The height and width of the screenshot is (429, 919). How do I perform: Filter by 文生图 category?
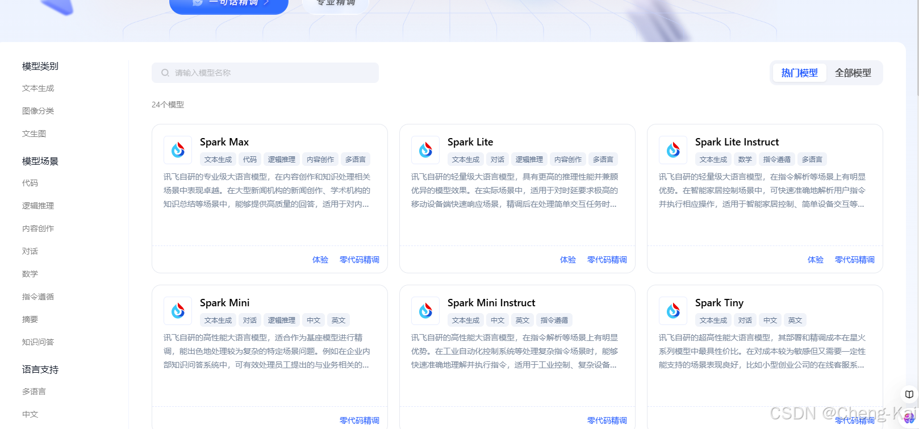click(34, 134)
